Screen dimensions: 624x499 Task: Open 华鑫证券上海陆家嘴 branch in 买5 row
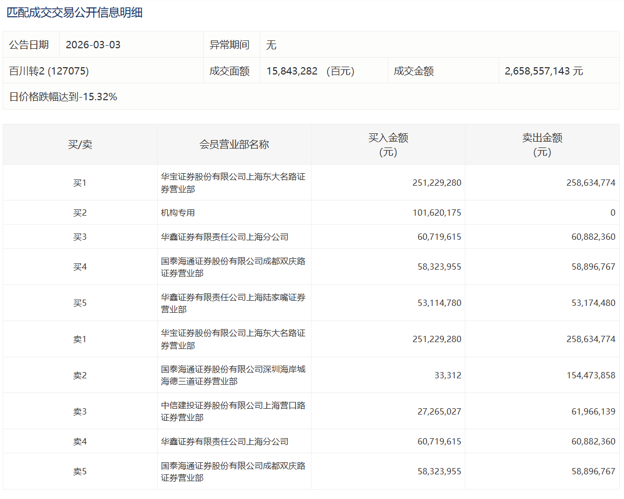pos(233,303)
